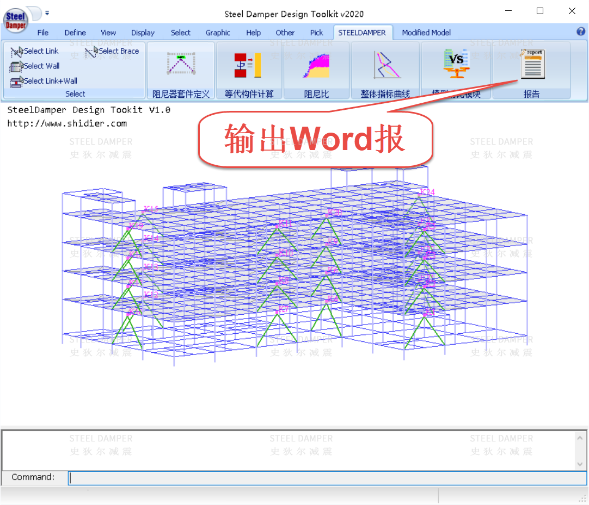The width and height of the screenshot is (589, 505).
Task: Switch to the Modified Model tab
Action: (426, 33)
